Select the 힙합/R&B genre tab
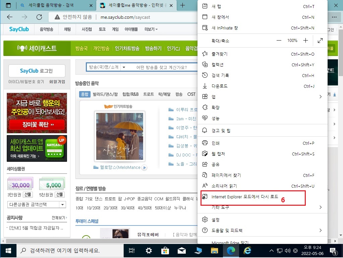This screenshot has height=258, width=343. pyautogui.click(x=130, y=94)
